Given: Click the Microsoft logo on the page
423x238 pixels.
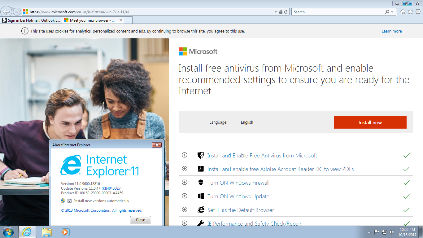Looking at the screenshot, I should 198,51.
